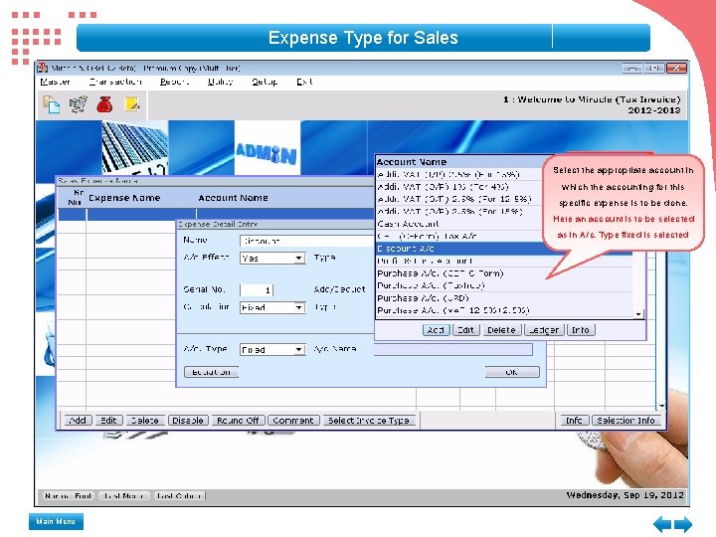This screenshot has height=537, width=716.
Task: Click the Ledger button
Action: tap(544, 330)
